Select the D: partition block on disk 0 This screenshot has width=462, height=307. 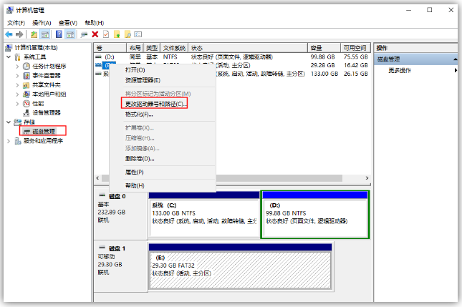tap(315, 213)
